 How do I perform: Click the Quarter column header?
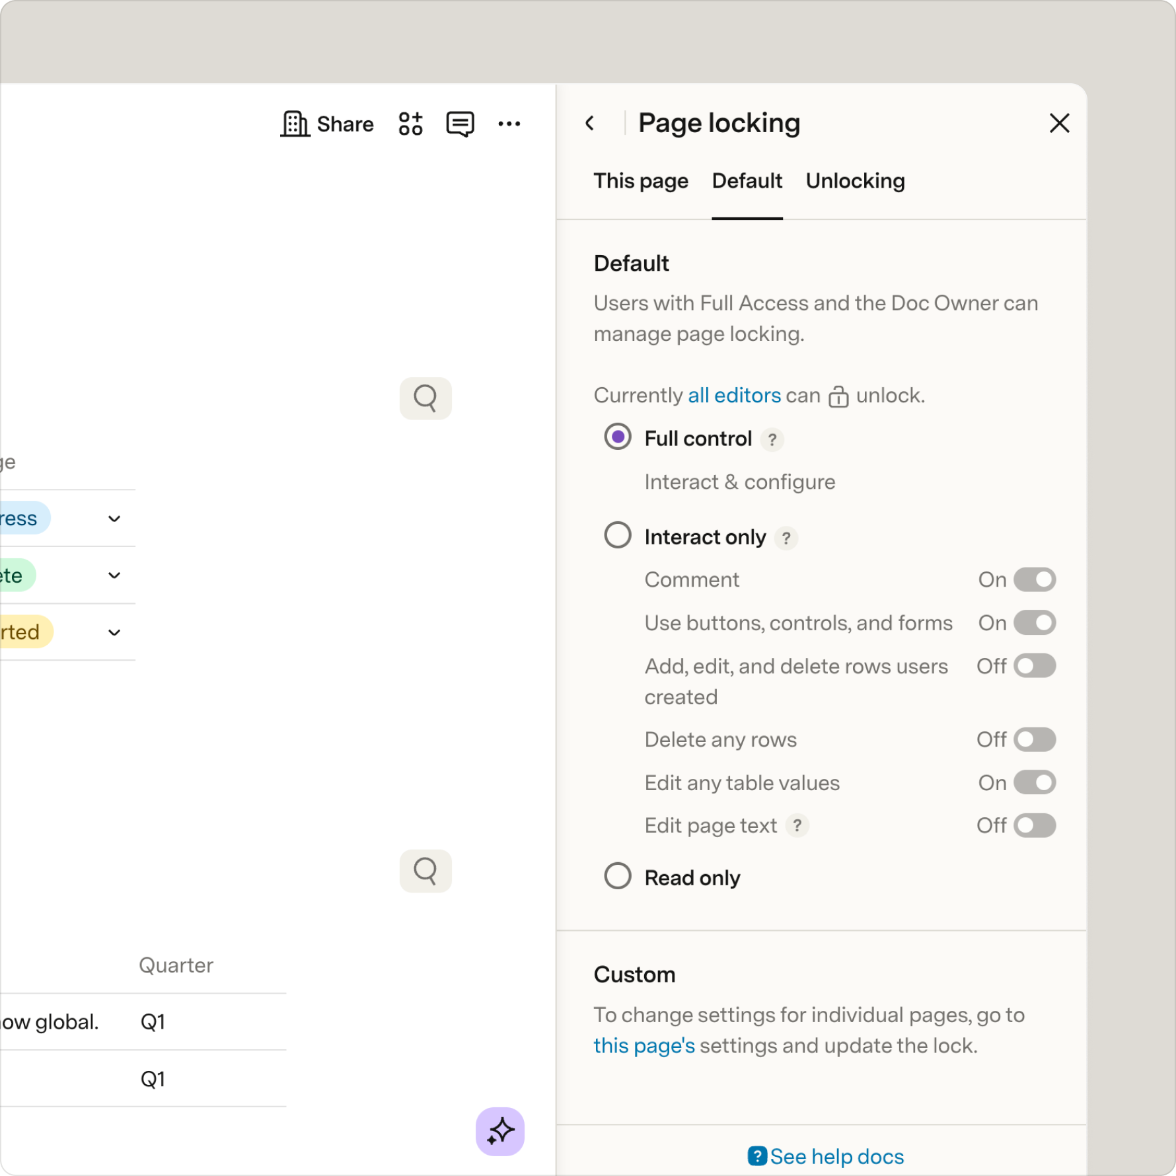176,965
